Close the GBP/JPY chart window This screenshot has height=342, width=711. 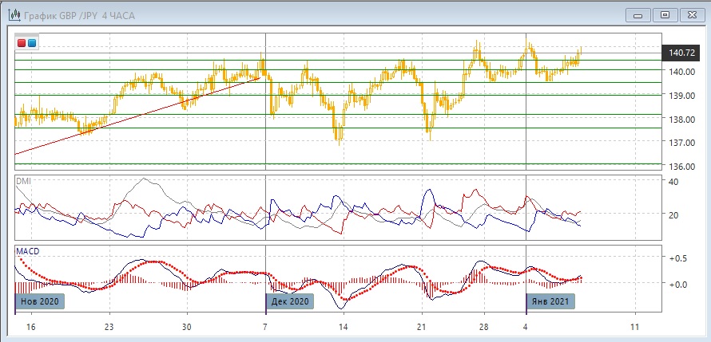[x=692, y=14]
